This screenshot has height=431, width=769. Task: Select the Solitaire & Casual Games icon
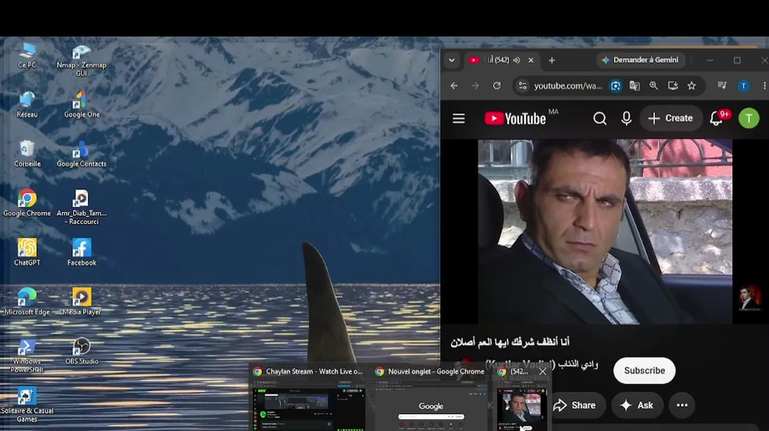click(x=27, y=405)
